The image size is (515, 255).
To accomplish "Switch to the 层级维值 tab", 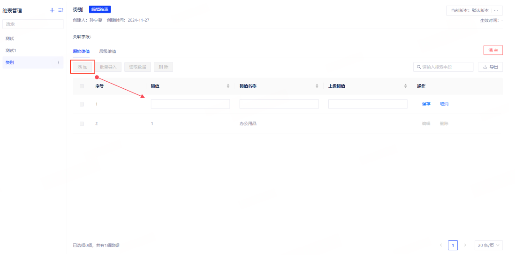I will 107,51.
